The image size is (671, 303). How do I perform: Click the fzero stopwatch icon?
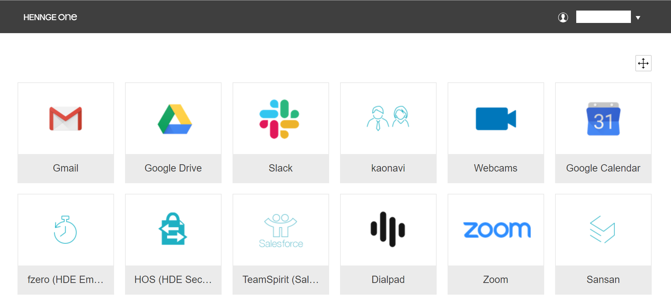click(x=65, y=230)
